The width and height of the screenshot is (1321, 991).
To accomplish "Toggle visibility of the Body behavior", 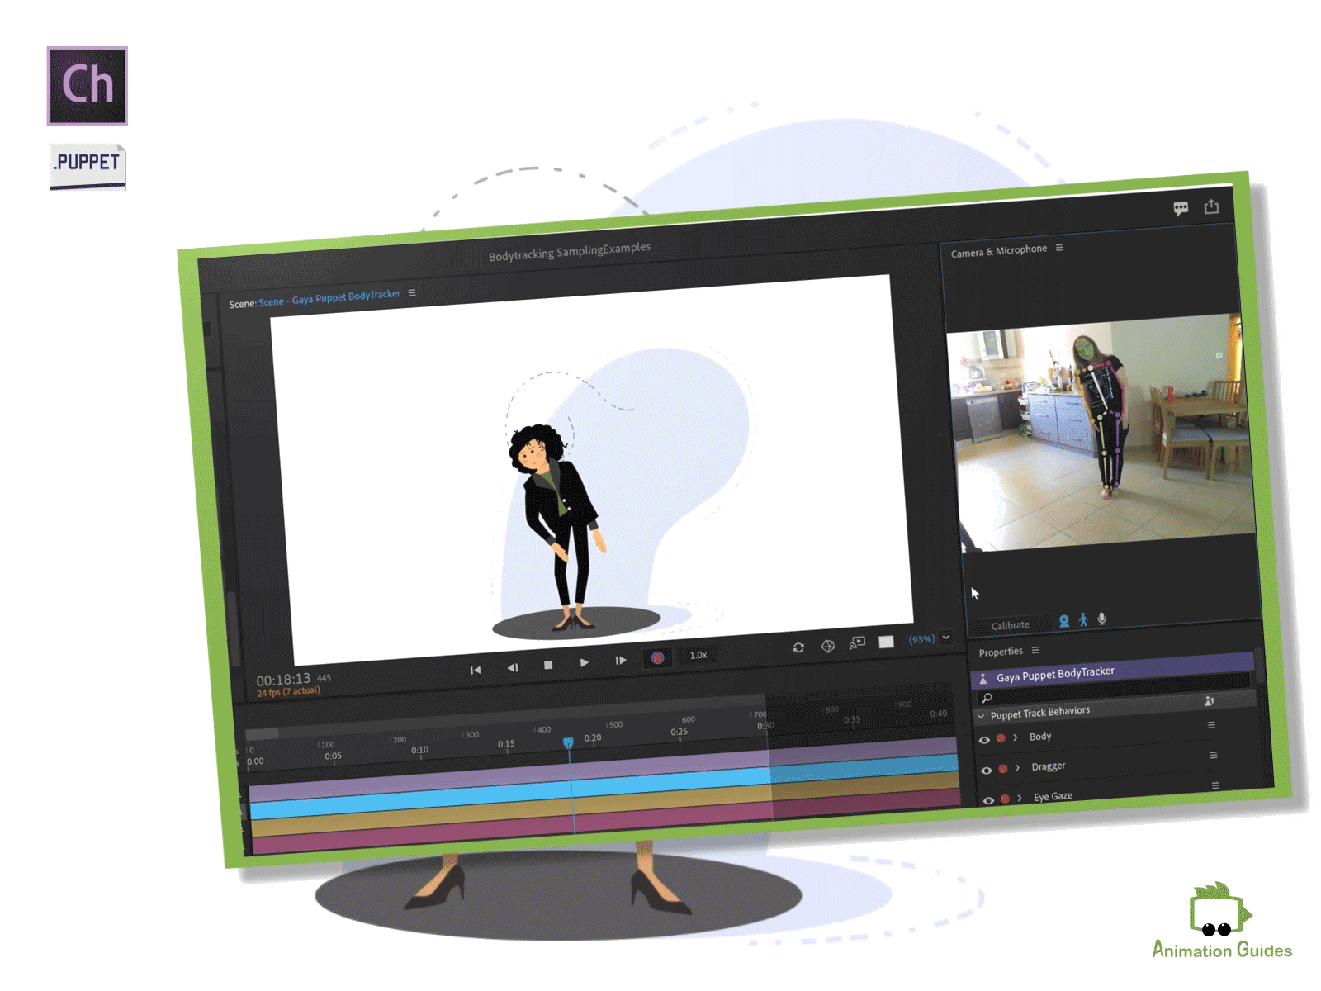I will pos(984,740).
